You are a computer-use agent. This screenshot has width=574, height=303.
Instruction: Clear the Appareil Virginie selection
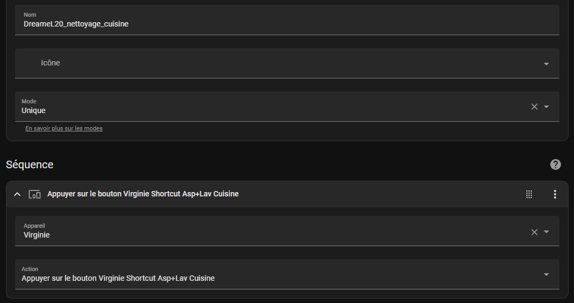[535, 232]
